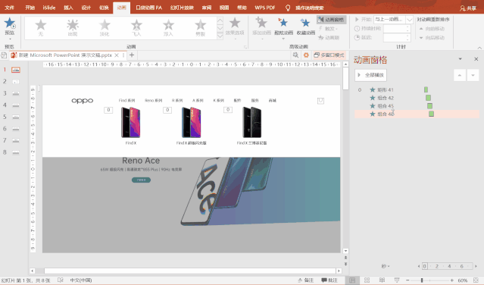Collapse the ribbon with the chevron
The width and height of the screenshot is (484, 285).
pyautogui.click(x=479, y=48)
